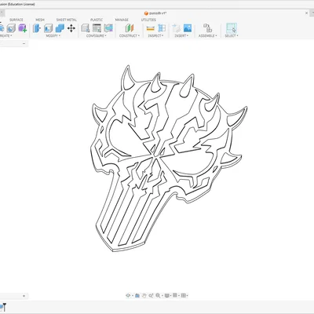The image size is (314, 314).
Task: Expand the Insert dropdown menu
Action: (x=181, y=35)
